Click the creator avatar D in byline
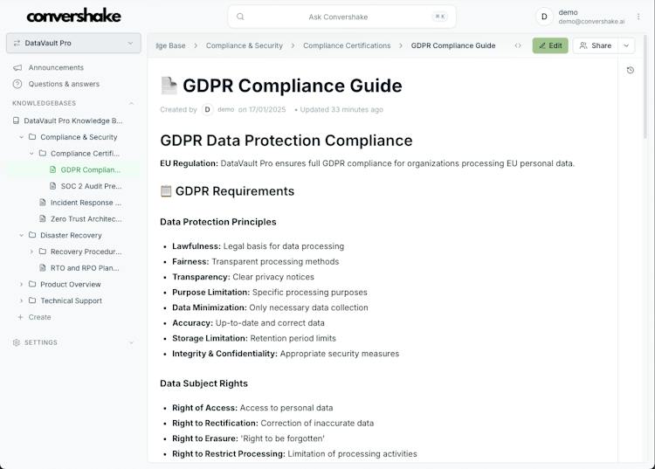The width and height of the screenshot is (655, 469). coord(207,109)
